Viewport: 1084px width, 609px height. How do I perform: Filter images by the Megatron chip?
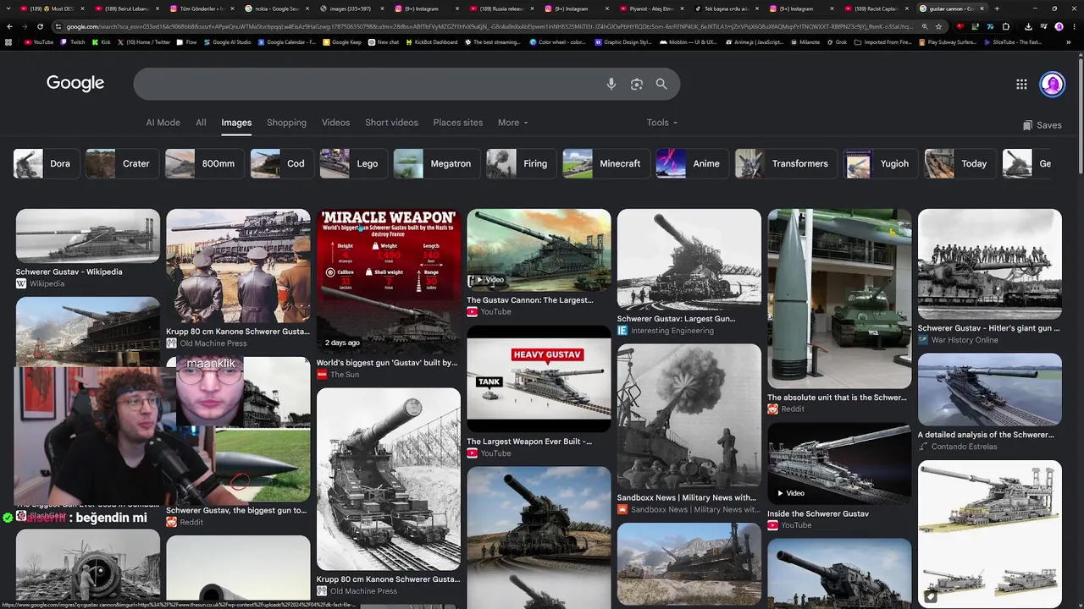[x=436, y=163]
